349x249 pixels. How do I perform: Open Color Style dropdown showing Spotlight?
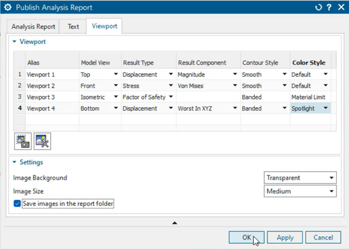coord(326,108)
